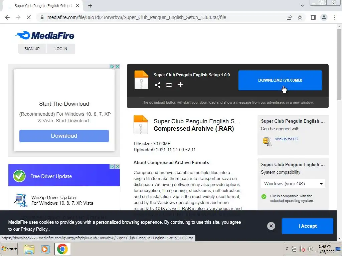
Task: Click 'System compatibility' label
Action: pyautogui.click(x=281, y=172)
